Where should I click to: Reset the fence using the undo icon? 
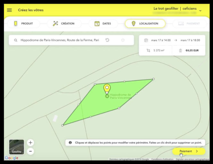click(107, 40)
